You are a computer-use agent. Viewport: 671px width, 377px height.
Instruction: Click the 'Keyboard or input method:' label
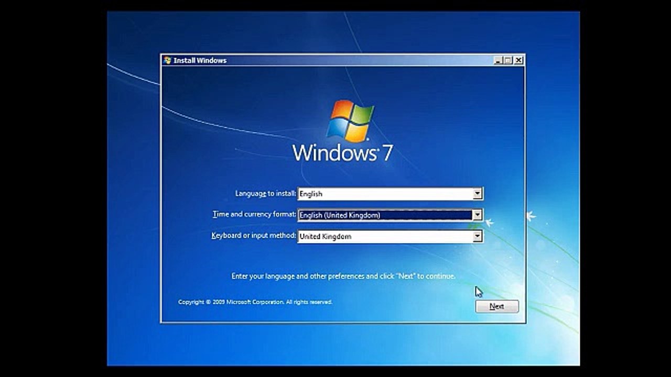tap(254, 236)
